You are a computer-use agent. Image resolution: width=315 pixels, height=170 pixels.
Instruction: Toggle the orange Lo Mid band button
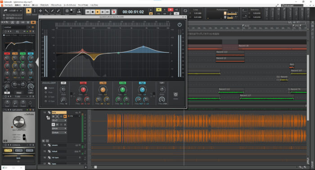pyautogui.click(x=103, y=83)
